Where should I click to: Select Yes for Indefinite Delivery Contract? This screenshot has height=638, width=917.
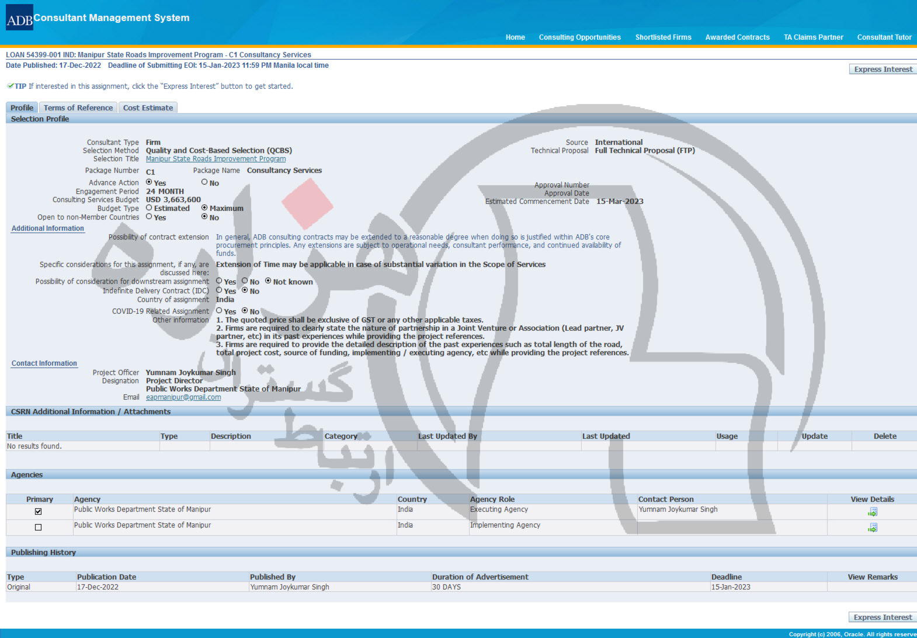tap(219, 290)
